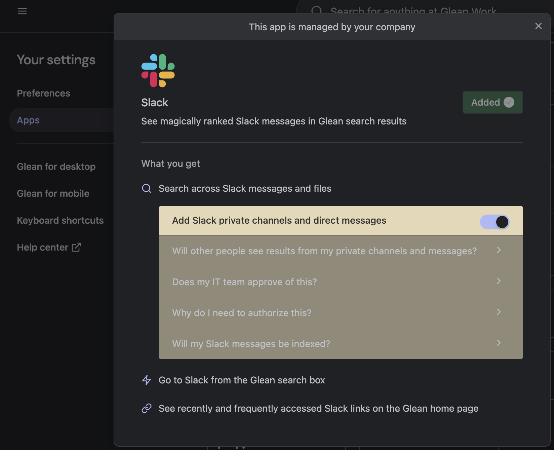The image size is (554, 450).
Task: Click the Slack logo icon
Action: click(158, 71)
